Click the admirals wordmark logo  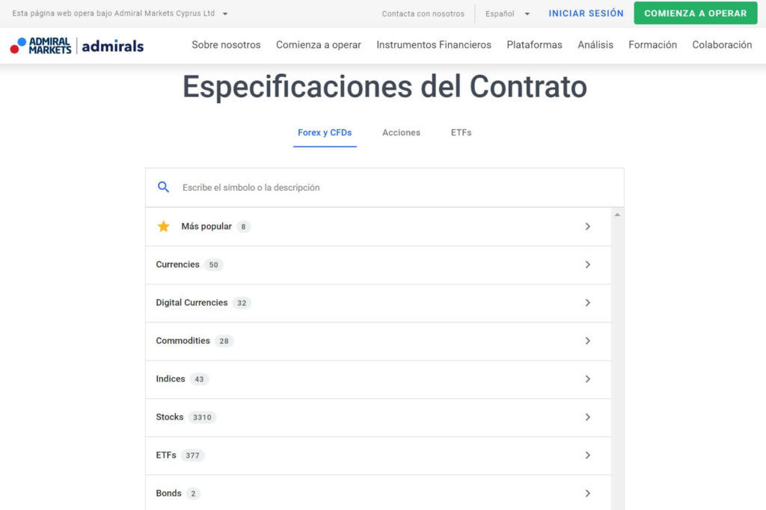pyautogui.click(x=113, y=46)
